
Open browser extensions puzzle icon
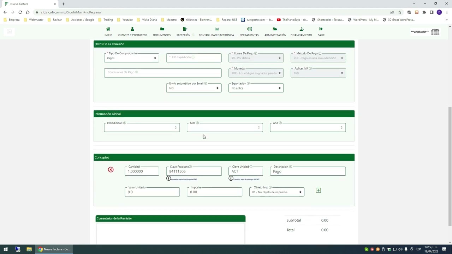[424, 12]
